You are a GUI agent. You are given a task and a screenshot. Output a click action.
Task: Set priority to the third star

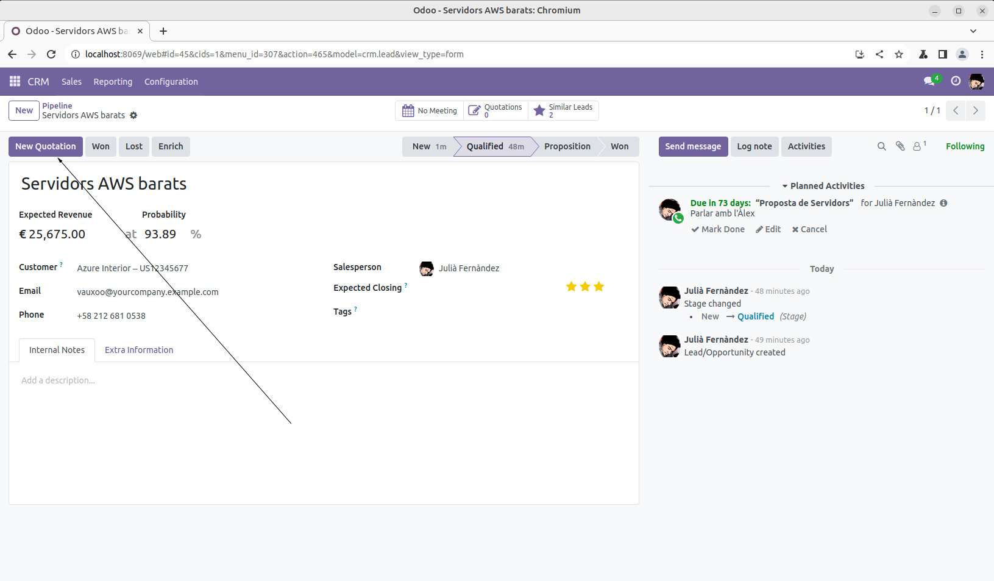pyautogui.click(x=599, y=287)
